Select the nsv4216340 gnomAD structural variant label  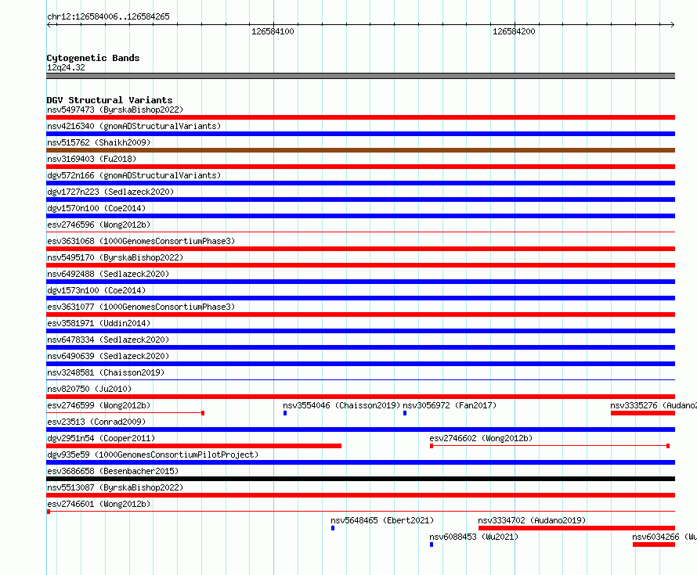pos(134,126)
